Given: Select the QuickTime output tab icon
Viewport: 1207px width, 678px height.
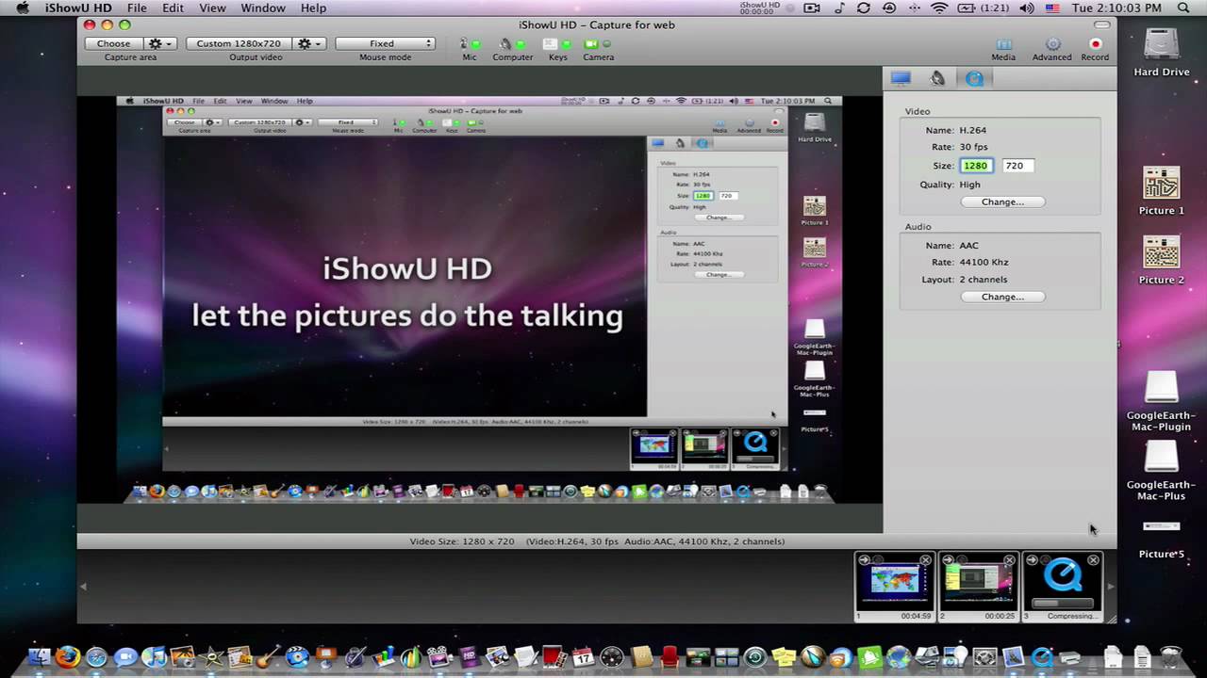Looking at the screenshot, I should tap(974, 79).
